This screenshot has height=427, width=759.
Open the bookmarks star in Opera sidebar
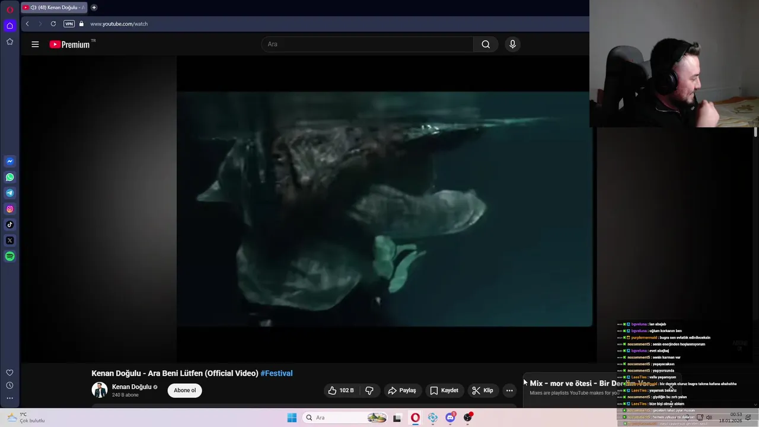pyautogui.click(x=9, y=42)
